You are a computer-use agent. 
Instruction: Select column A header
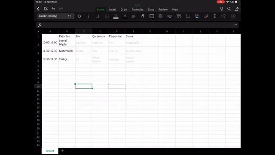[50, 31]
